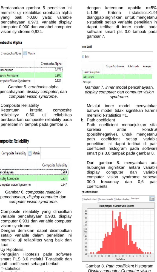Image resolution: width=157 pixels, height=272 pixels.
Task: Click the Gambar 7 caption text
Action: (119, 92)
